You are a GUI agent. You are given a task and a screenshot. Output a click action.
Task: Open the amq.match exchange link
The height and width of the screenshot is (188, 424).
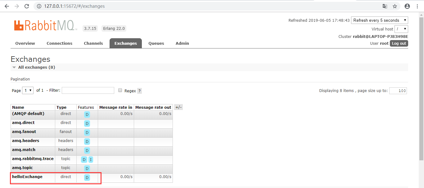24,149
